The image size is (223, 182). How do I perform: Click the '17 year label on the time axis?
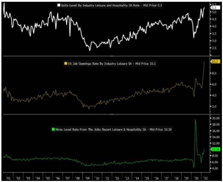click(x=166, y=178)
